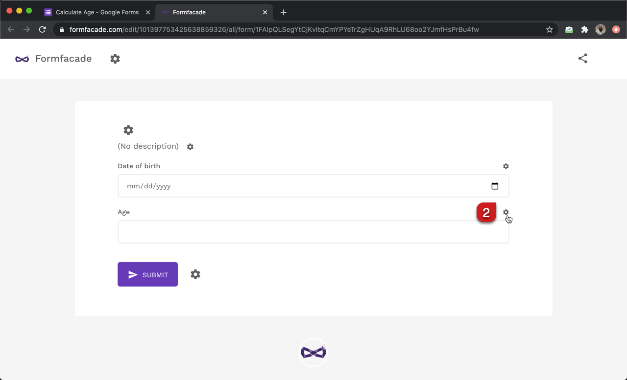Open the Submit button settings gear
The height and width of the screenshot is (380, 627).
tap(195, 274)
